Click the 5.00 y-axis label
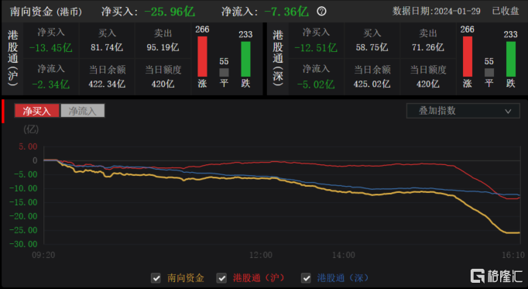Viewport: 528px width, 289px height. click(x=28, y=146)
